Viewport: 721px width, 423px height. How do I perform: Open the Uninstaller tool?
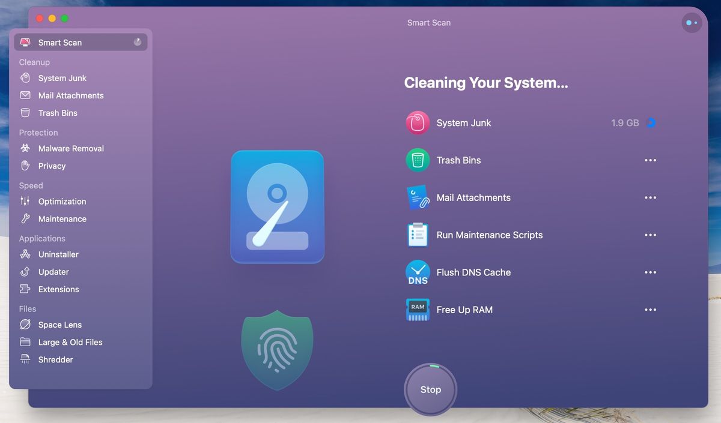tap(58, 254)
